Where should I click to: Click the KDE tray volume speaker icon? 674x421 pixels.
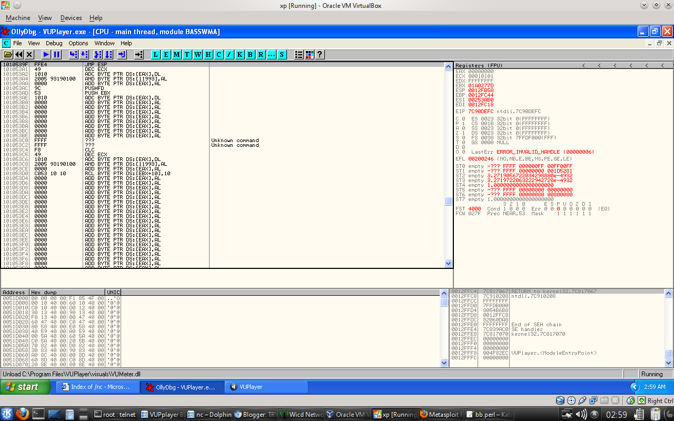pos(581,414)
